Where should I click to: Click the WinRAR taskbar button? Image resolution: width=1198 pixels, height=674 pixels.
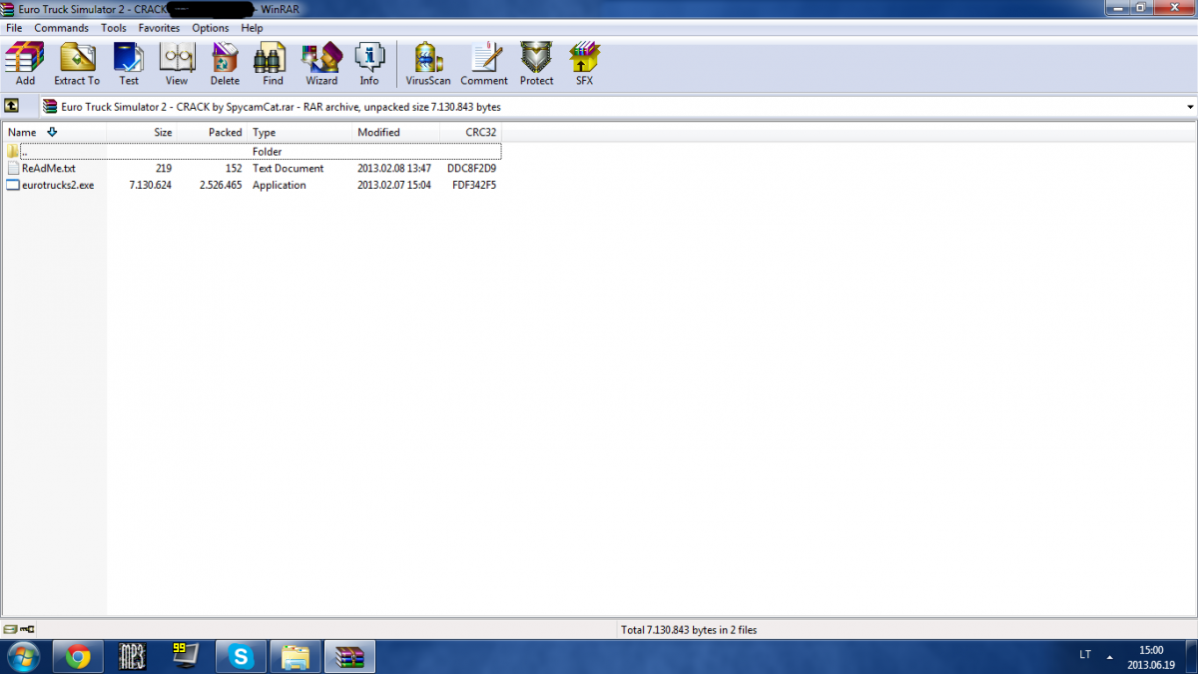(x=349, y=657)
